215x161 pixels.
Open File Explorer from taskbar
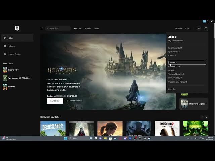click(105, 138)
